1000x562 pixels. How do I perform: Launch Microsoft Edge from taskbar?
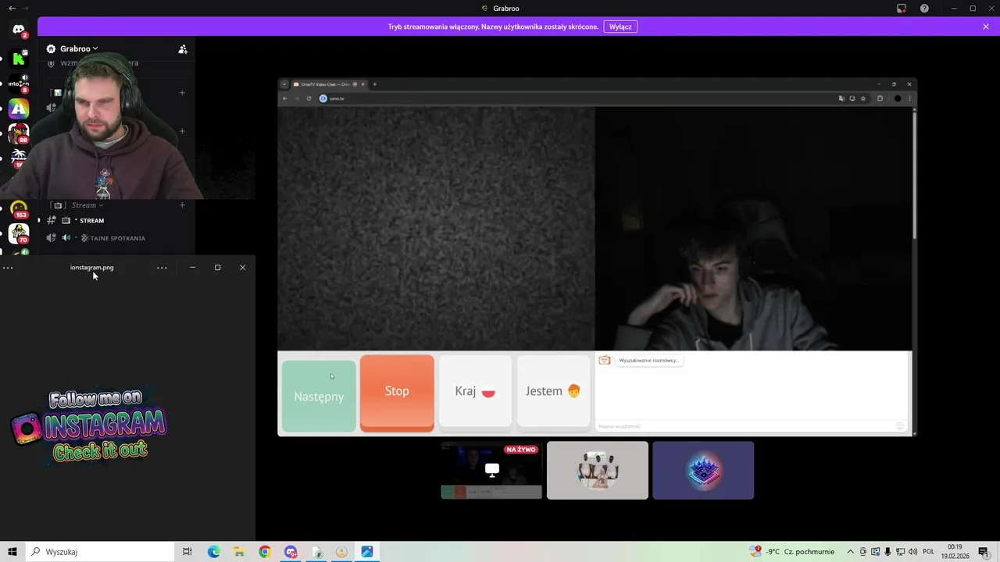(214, 552)
